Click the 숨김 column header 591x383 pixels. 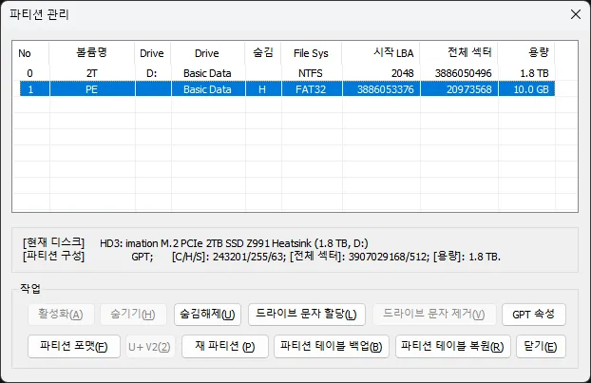click(x=262, y=54)
